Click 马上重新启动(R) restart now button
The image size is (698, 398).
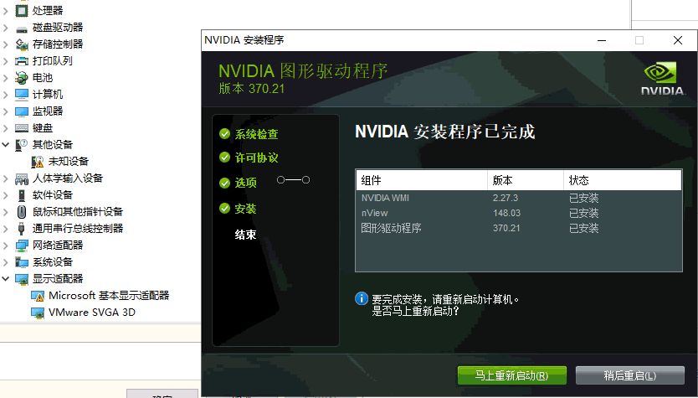[512, 375]
